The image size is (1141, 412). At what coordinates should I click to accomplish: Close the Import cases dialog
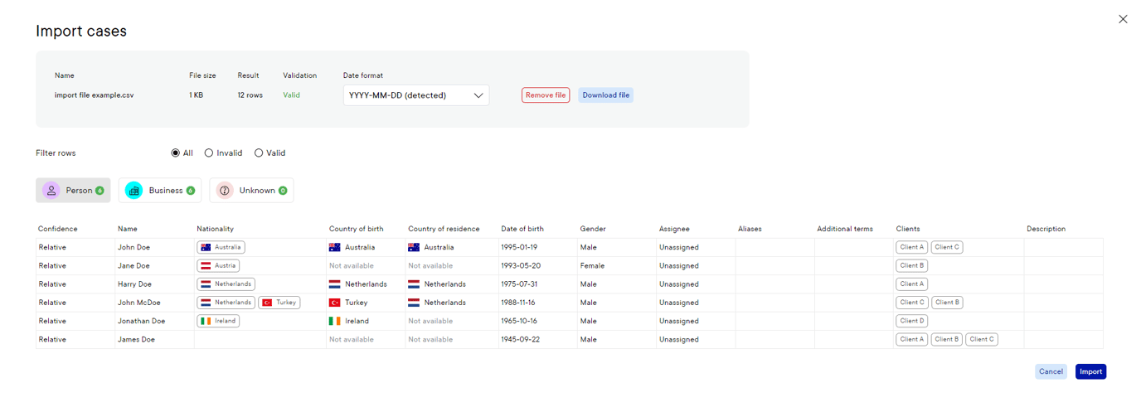click(1123, 19)
